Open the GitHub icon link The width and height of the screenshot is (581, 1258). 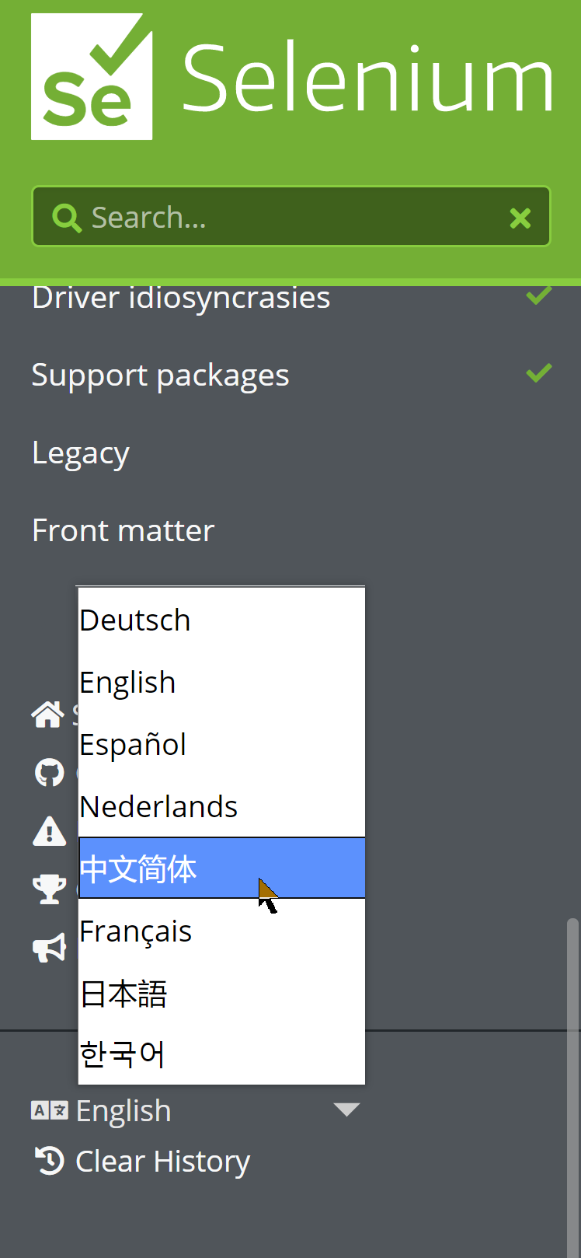(49, 773)
